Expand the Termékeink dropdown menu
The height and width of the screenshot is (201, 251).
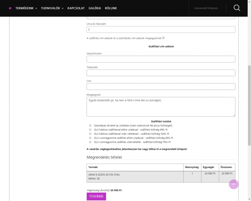26,8
